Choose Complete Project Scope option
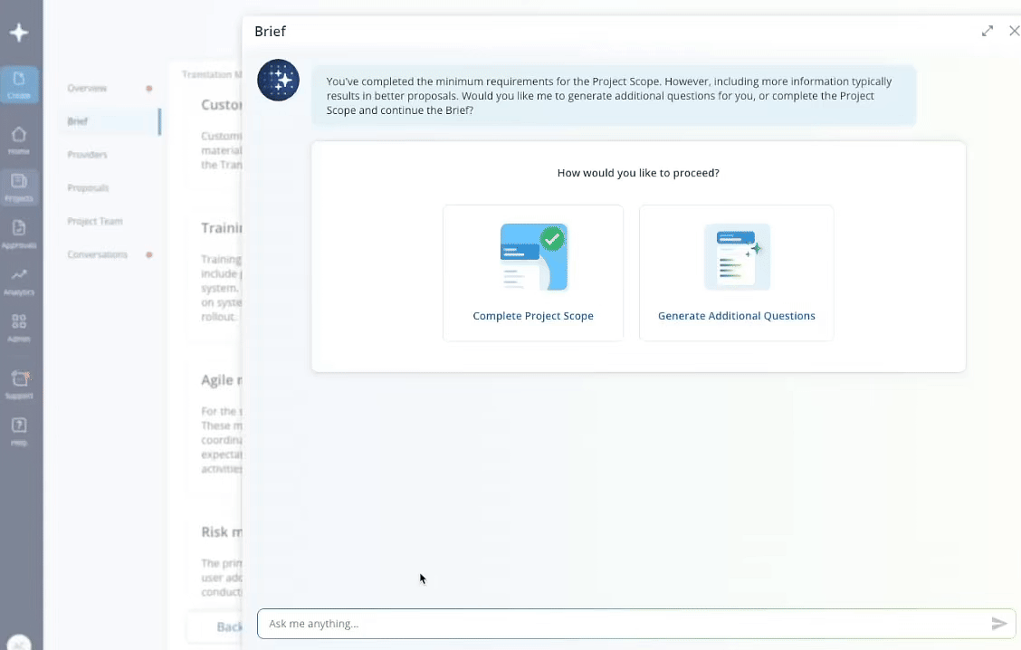Screen dimensions: 1021x650 click(x=533, y=272)
